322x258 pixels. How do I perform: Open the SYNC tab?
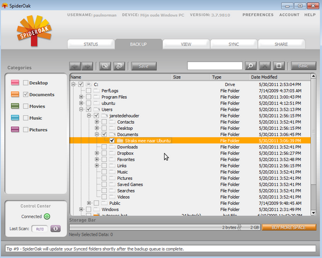[233, 44]
